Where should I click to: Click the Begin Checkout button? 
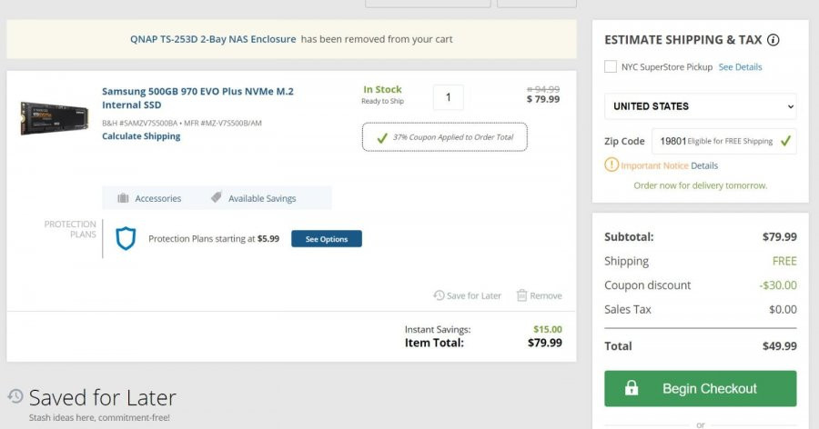(700, 388)
